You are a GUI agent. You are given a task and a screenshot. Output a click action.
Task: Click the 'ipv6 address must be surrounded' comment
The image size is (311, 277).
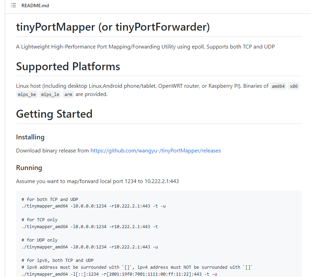pos(137,267)
